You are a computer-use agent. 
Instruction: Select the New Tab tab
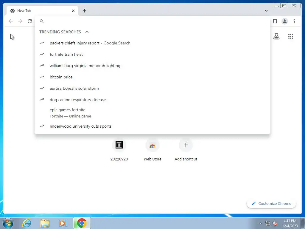42,11
